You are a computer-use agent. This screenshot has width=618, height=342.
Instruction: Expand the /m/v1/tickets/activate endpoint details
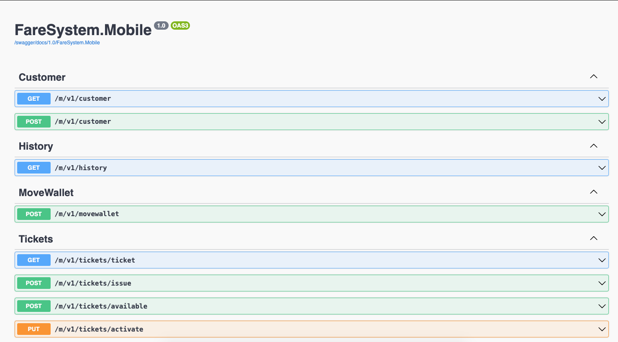[x=602, y=329]
